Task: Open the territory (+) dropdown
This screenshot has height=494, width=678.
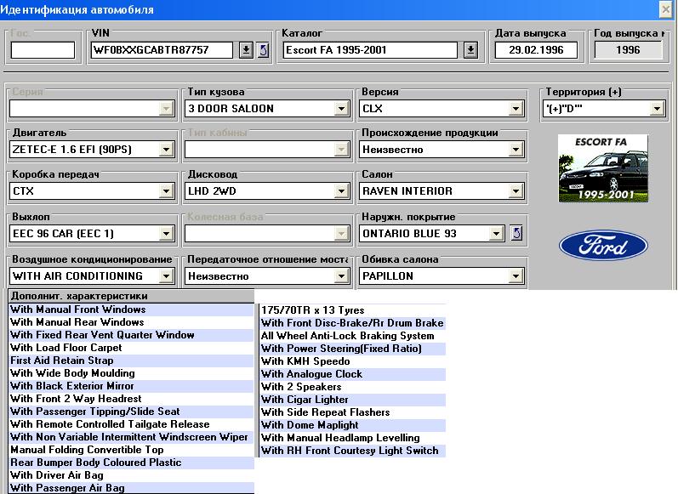Action: pos(656,109)
